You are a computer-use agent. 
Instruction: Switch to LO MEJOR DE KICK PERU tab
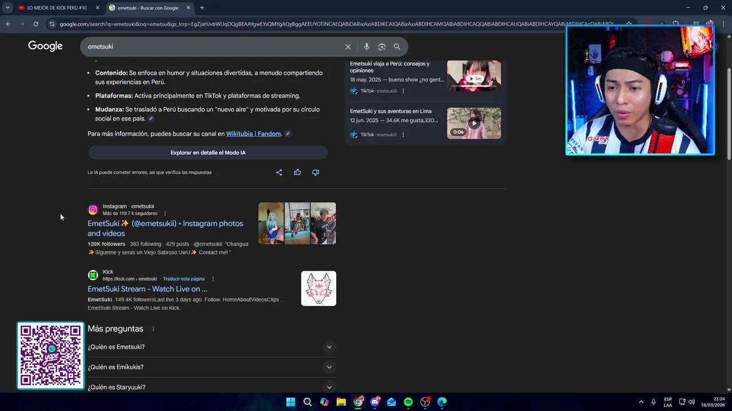pyautogui.click(x=57, y=8)
